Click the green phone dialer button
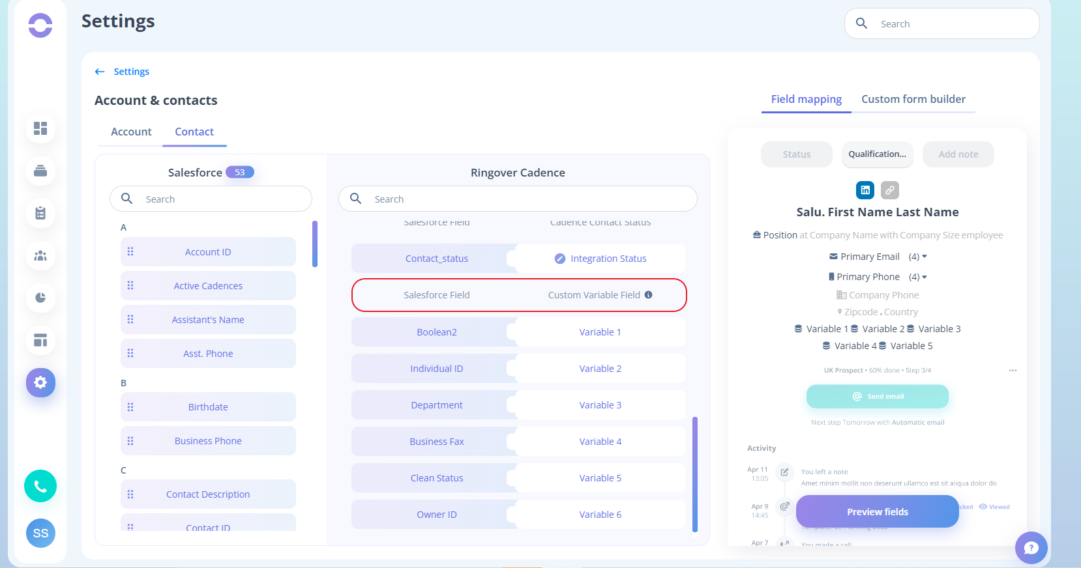This screenshot has height=568, width=1081. [x=40, y=486]
